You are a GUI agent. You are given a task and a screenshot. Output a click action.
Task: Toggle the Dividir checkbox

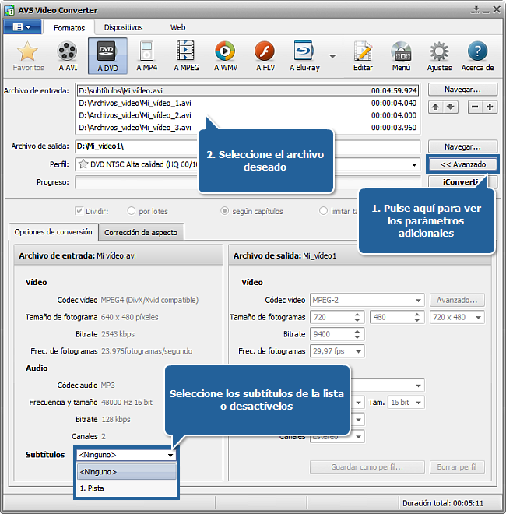coord(79,210)
